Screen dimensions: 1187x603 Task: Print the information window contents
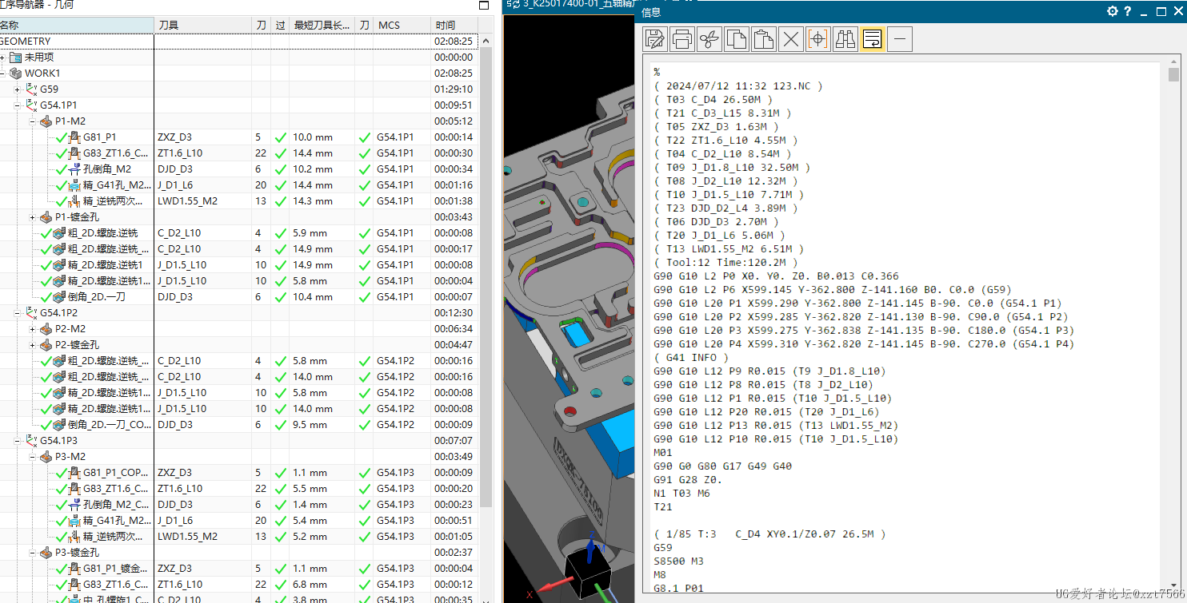[682, 38]
